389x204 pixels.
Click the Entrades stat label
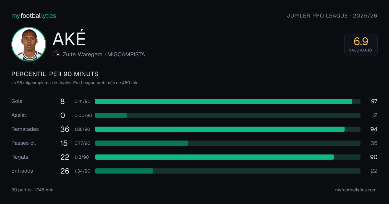pos(22,171)
